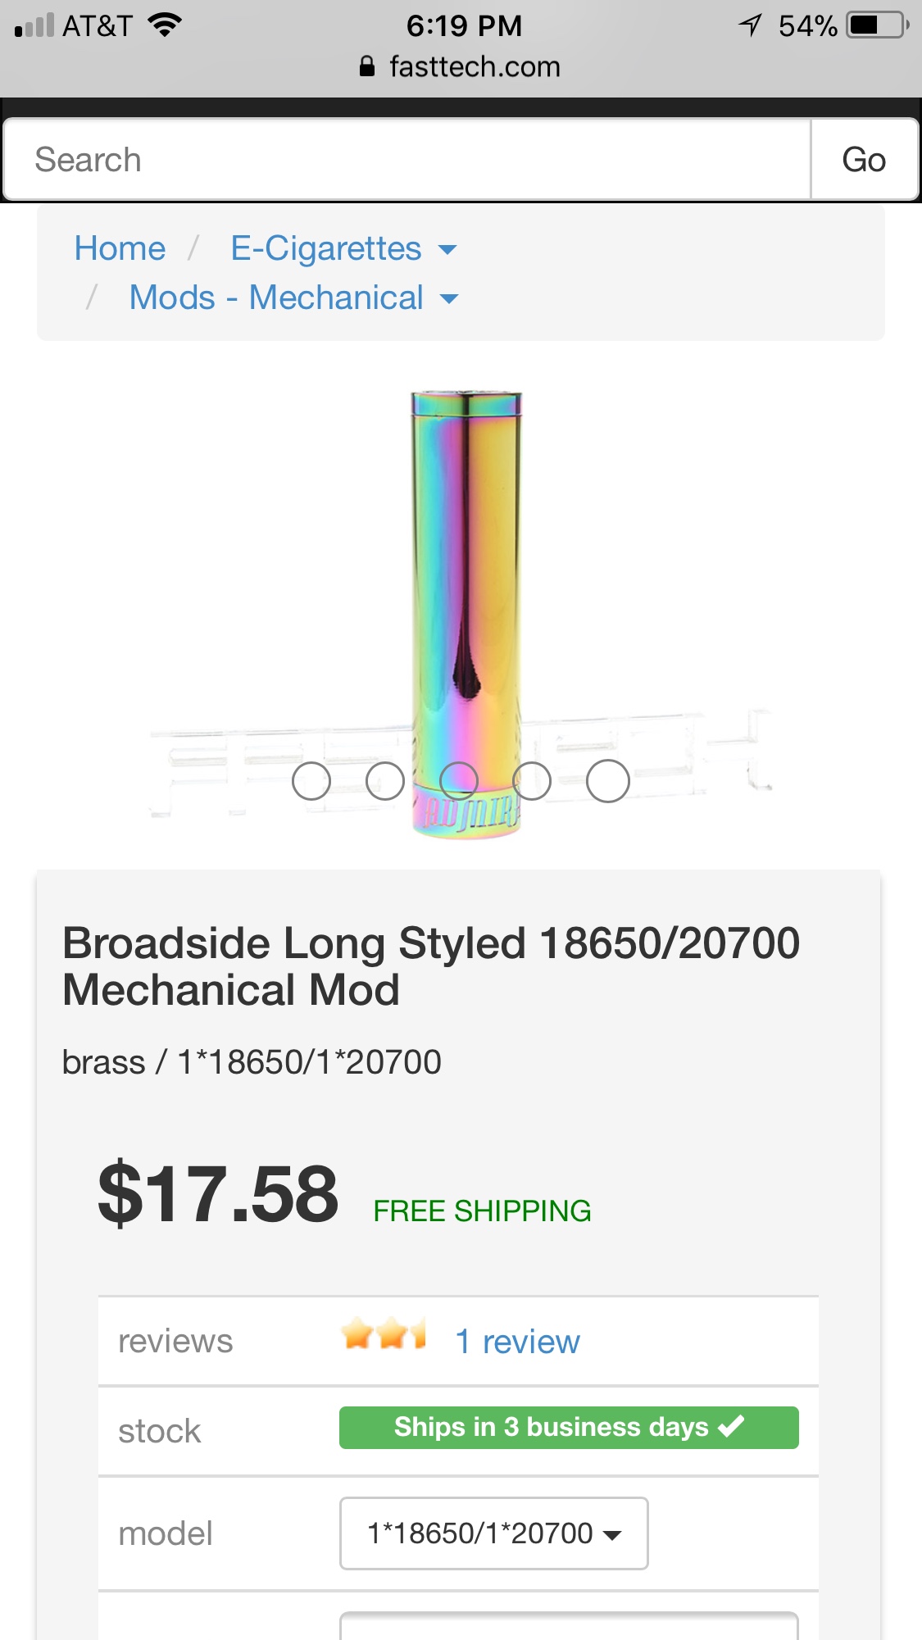This screenshot has width=922, height=1640.
Task: Select the fourth image carousel dot
Action: point(533,781)
